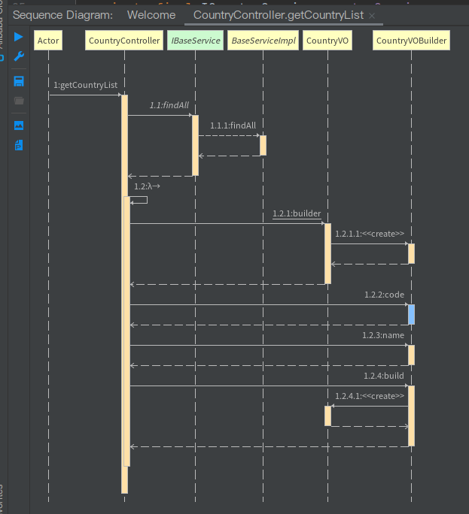Click the export PlantUML file icon

point(19,145)
